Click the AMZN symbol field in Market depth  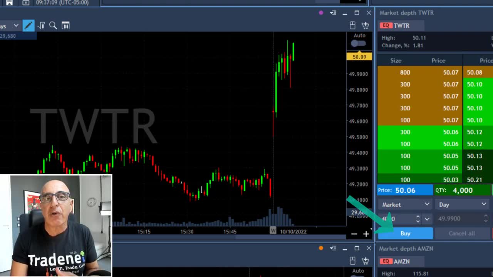point(402,261)
